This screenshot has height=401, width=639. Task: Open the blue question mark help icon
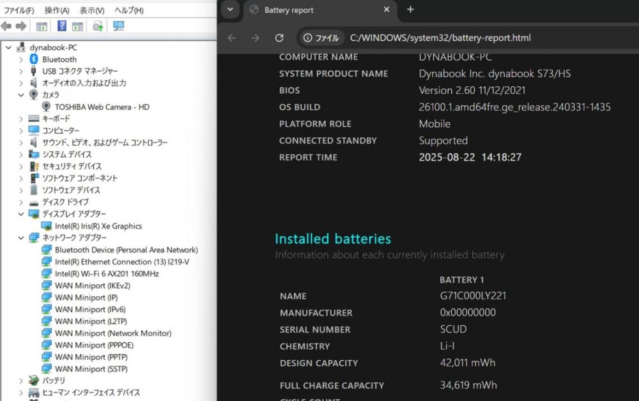(61, 26)
